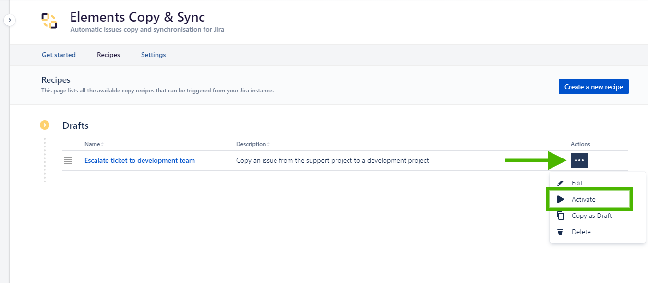648x283 pixels.
Task: Choose Copy as Draft from the menu
Action: pos(591,215)
